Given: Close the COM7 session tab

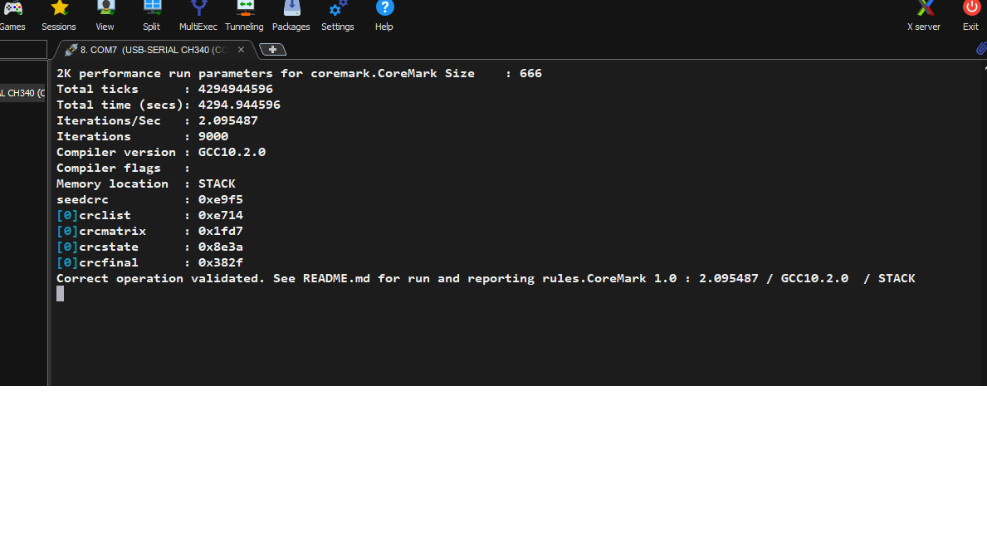Looking at the screenshot, I should click(241, 50).
